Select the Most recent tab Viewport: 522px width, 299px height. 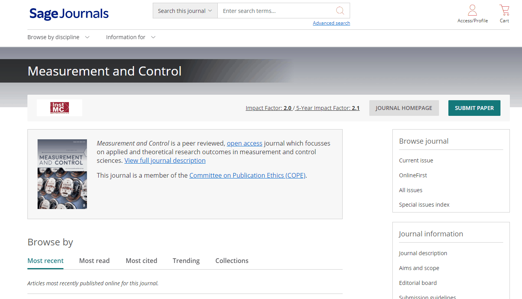click(x=45, y=261)
